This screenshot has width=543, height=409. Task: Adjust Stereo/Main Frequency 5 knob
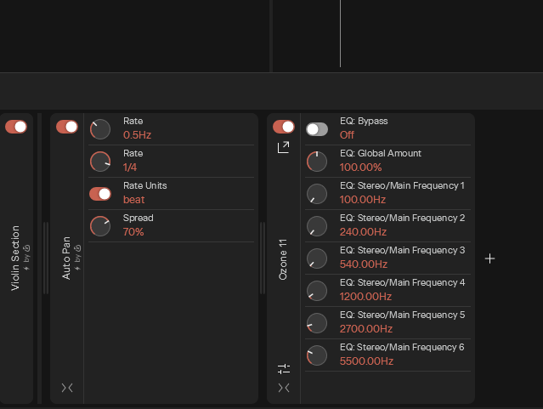[x=317, y=323]
